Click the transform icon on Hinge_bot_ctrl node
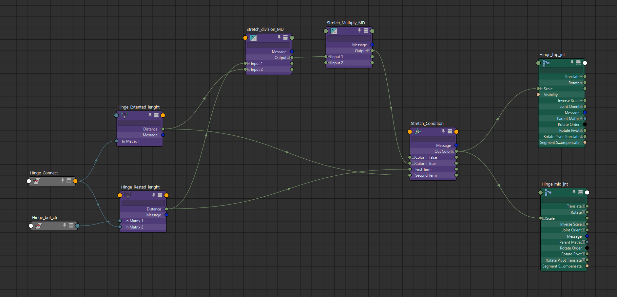The image size is (617, 297). click(38, 226)
